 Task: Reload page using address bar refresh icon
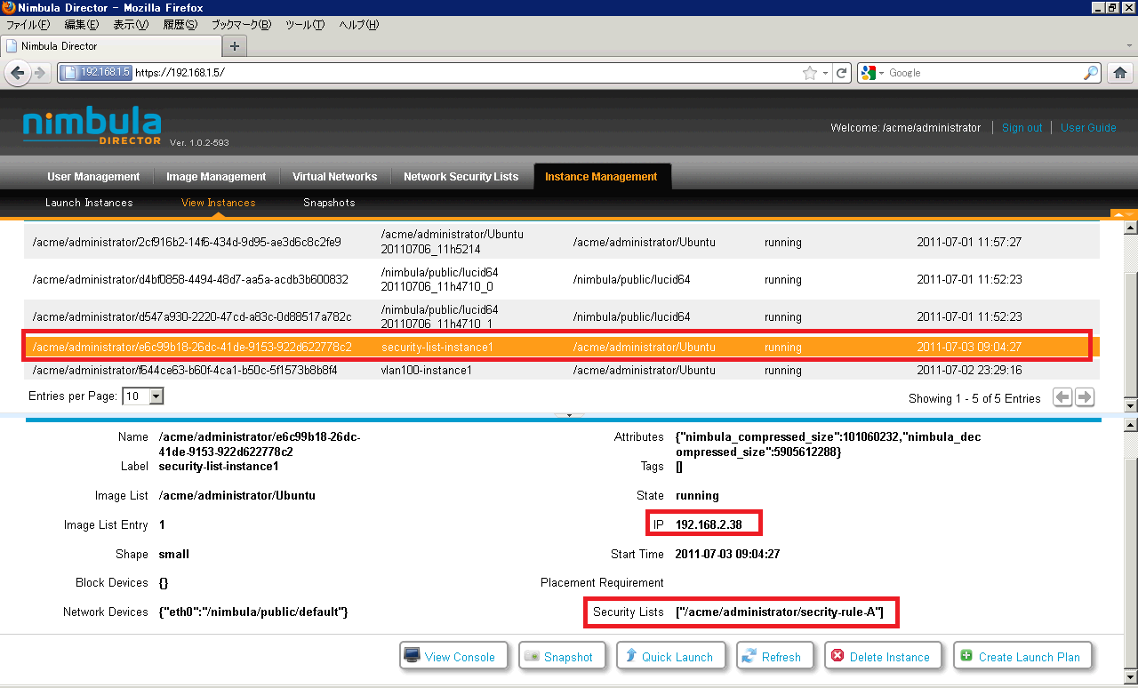841,73
